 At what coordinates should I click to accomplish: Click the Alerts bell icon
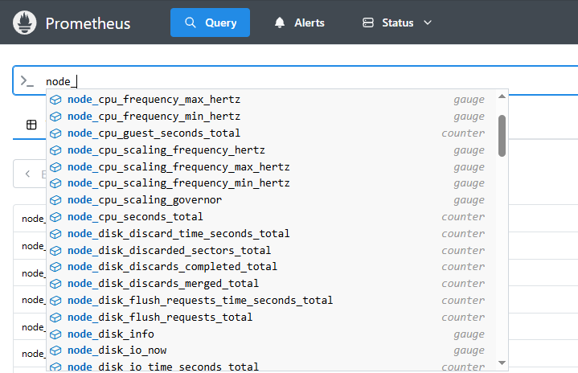coord(280,23)
